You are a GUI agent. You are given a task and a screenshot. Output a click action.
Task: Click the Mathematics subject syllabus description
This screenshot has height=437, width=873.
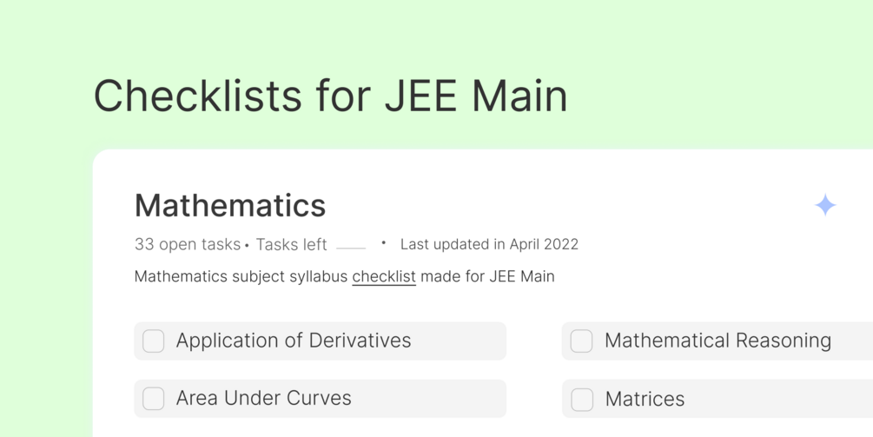point(242,277)
